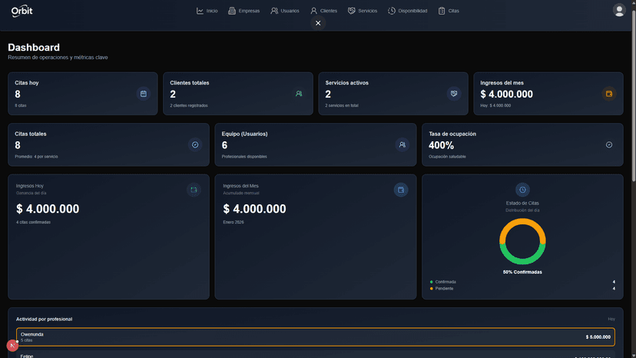Click the Pendiente legend entry
This screenshot has height=358, width=636.
tap(442, 289)
